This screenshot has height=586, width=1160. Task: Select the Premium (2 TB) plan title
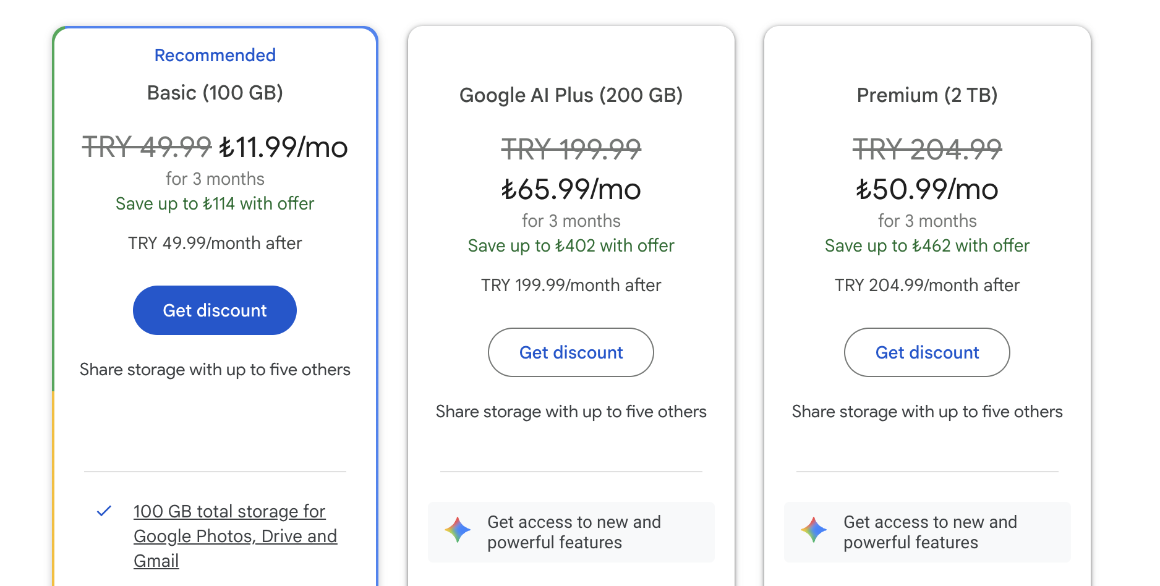pos(927,95)
